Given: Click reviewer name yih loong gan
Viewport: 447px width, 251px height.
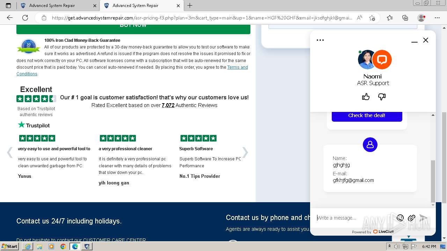Looking at the screenshot, I should [x=114, y=183].
